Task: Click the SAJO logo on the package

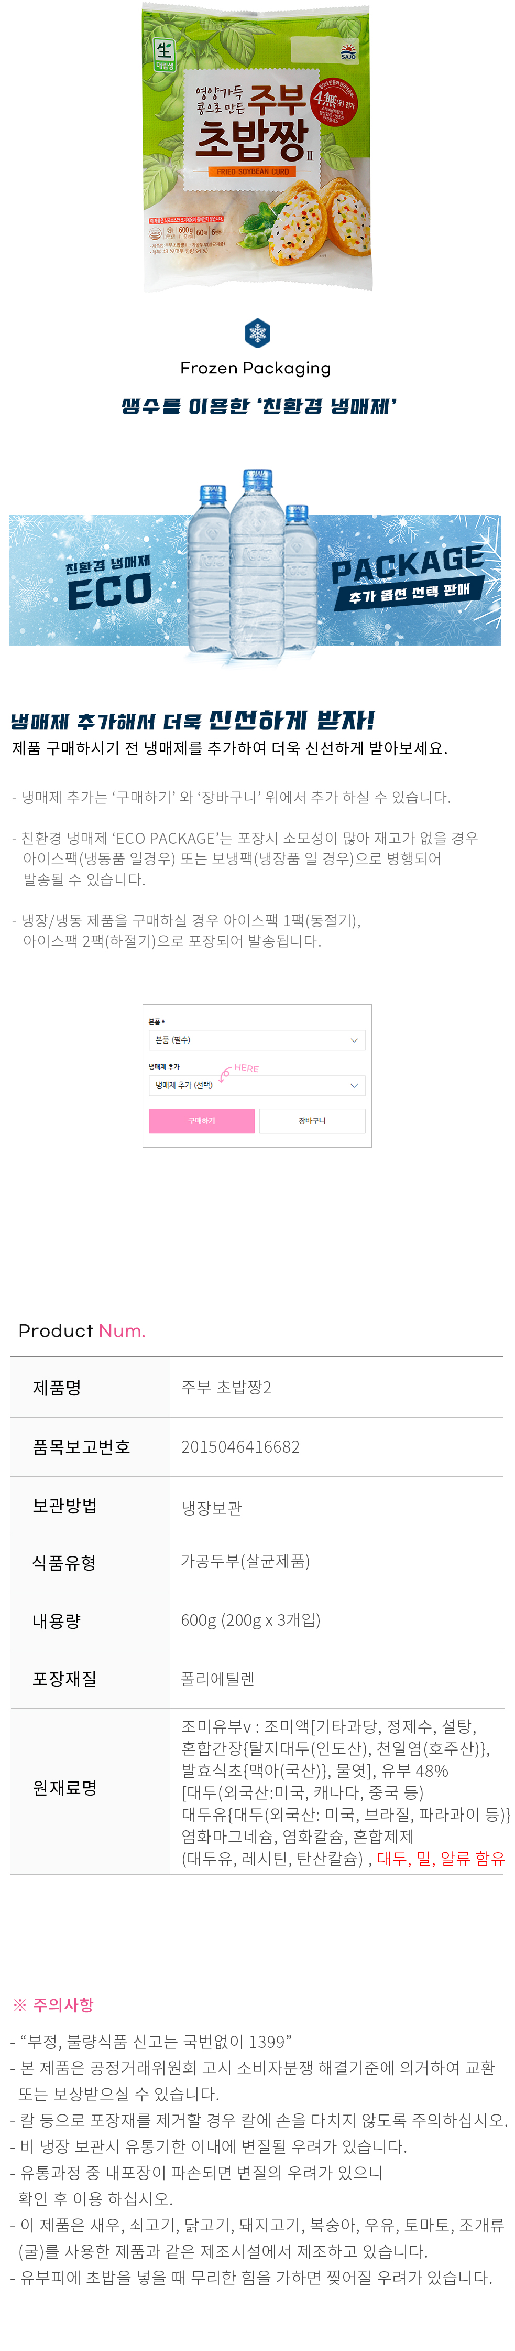Action: pyautogui.click(x=349, y=52)
